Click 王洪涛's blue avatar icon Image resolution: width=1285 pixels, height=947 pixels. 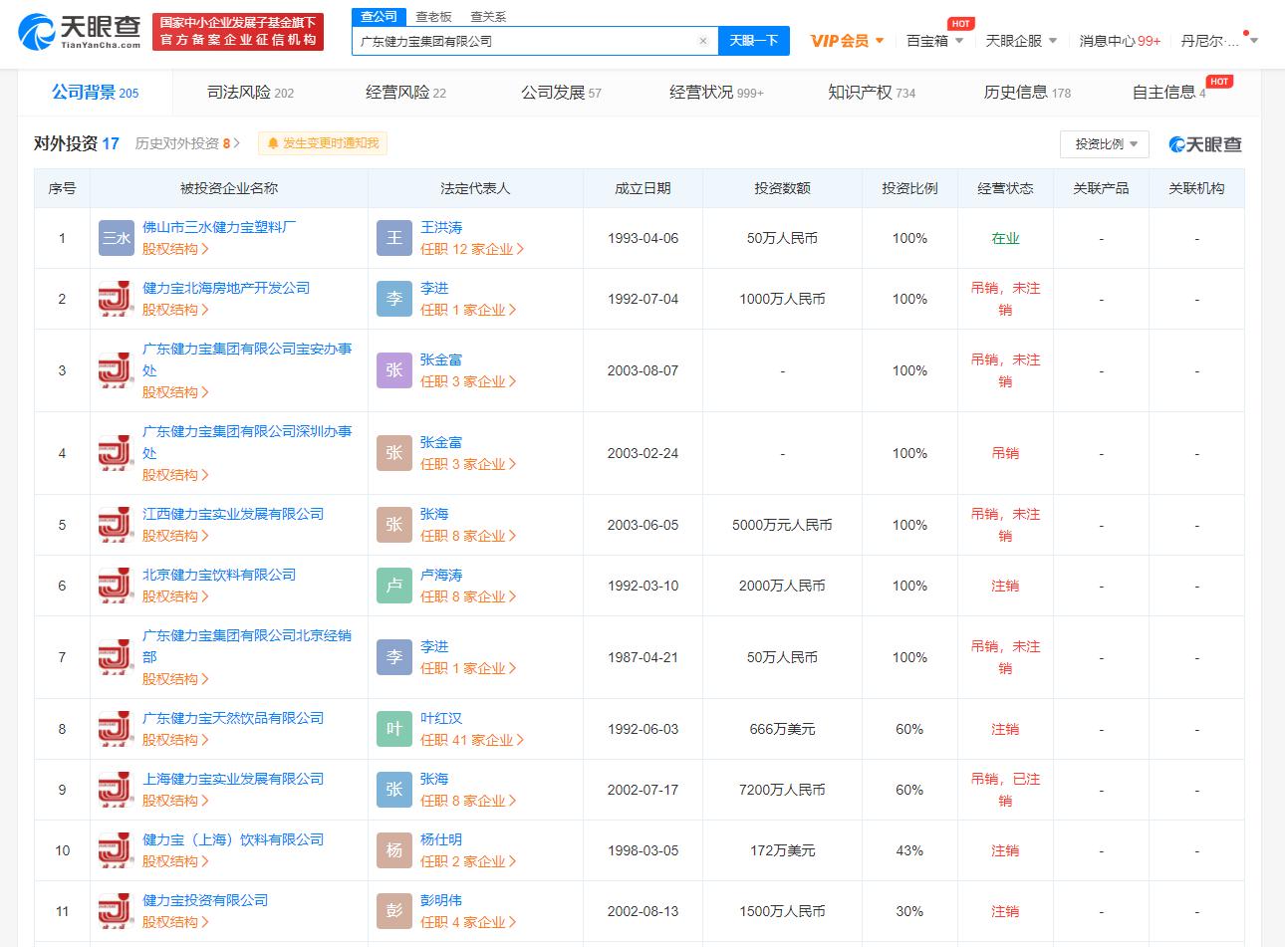click(393, 238)
